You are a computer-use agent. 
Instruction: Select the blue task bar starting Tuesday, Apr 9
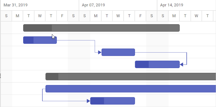(x=118, y=52)
